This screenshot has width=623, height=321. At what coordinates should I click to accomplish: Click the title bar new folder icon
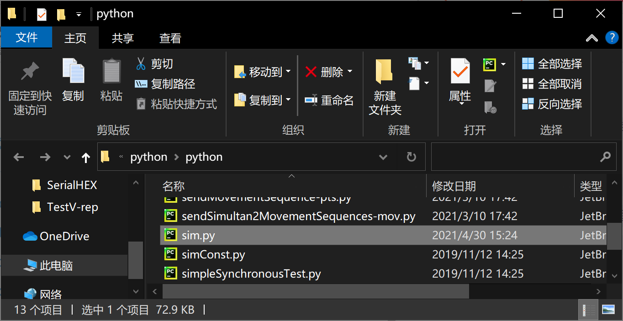pos(61,14)
